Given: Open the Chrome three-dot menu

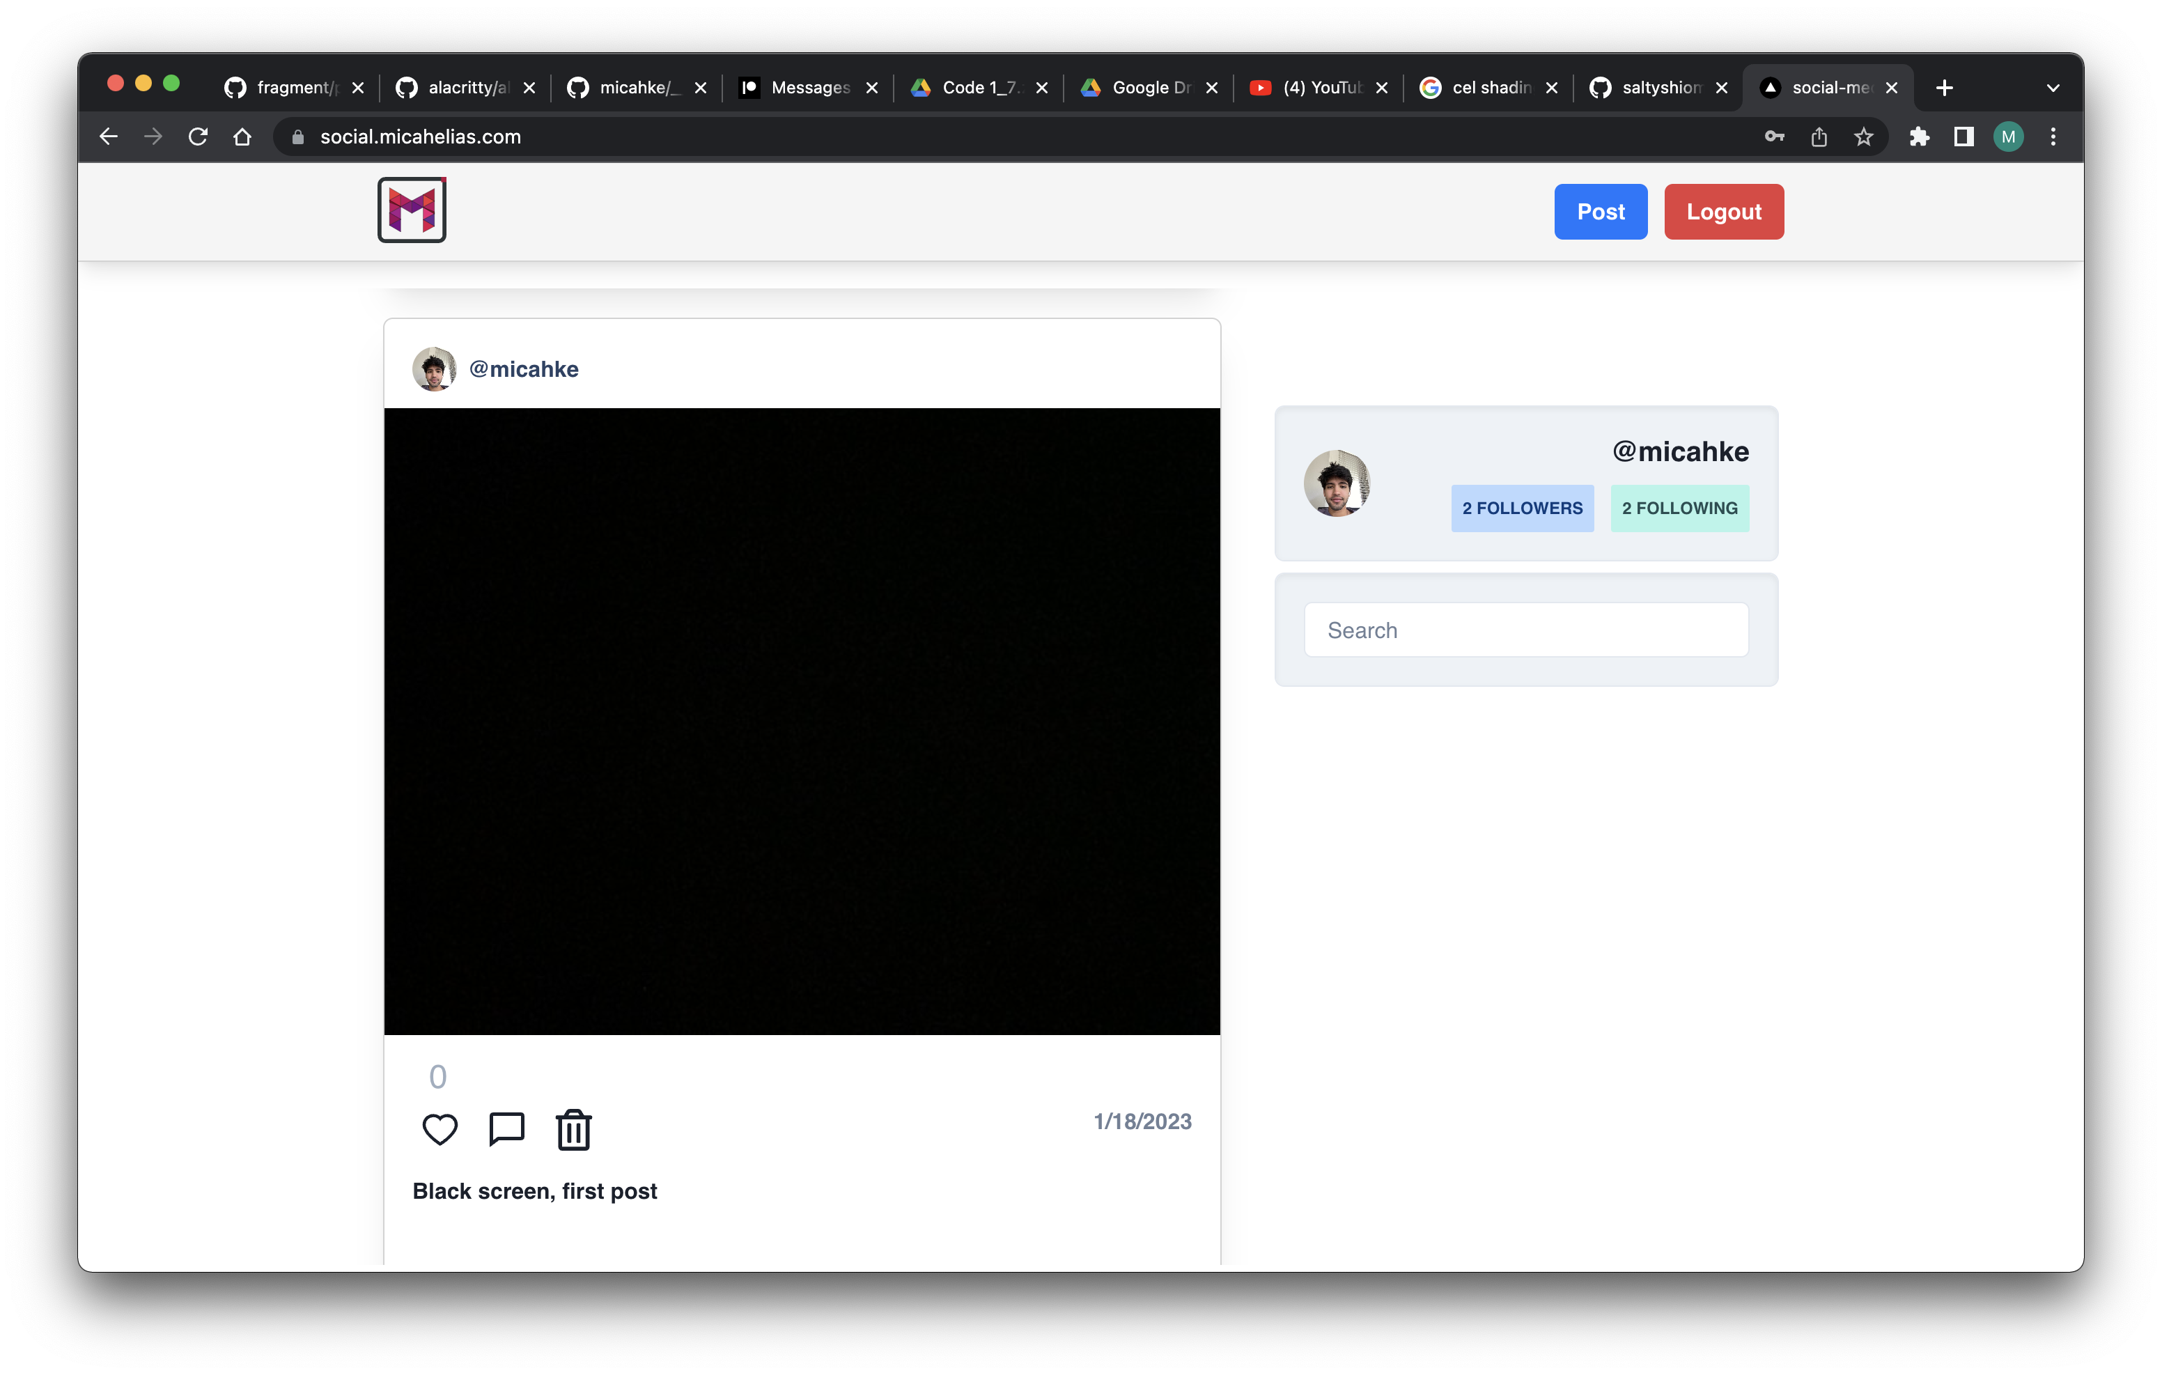Looking at the screenshot, I should click(x=2053, y=137).
